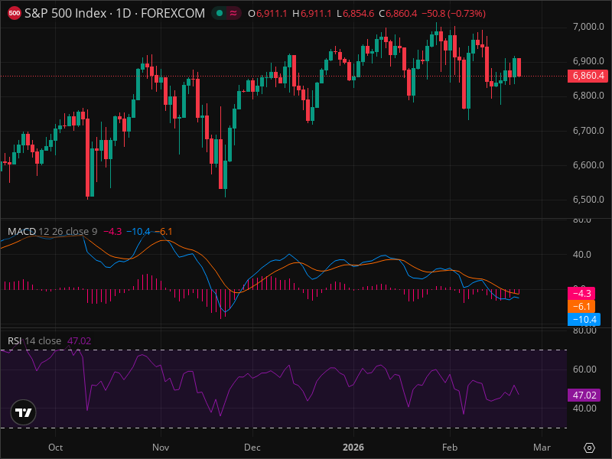
Task: Click the 6,800.0 price axis label
Action: [588, 96]
